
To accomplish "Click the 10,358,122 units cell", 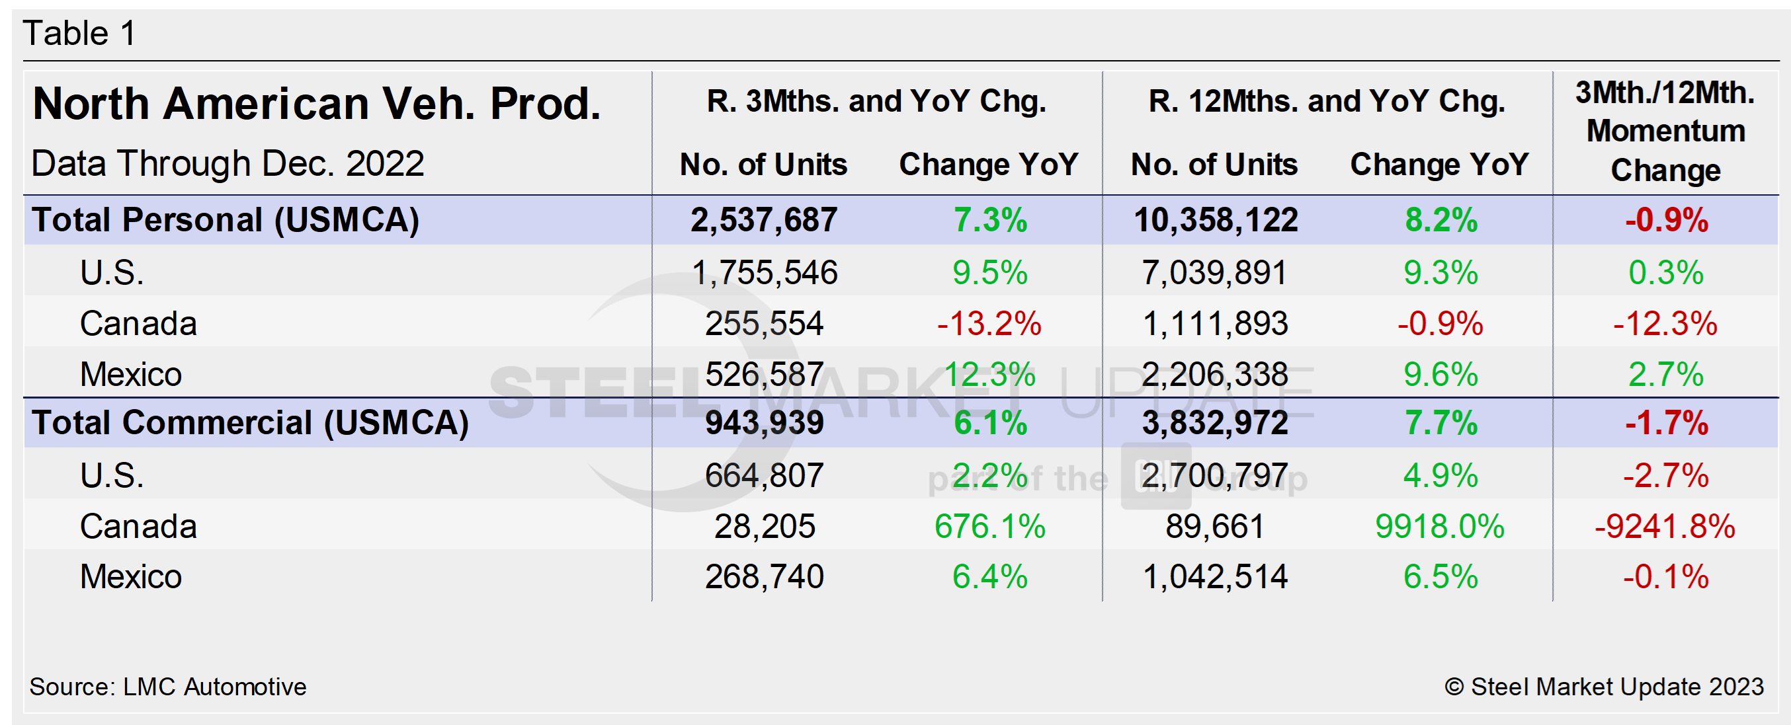I will [x=1216, y=220].
